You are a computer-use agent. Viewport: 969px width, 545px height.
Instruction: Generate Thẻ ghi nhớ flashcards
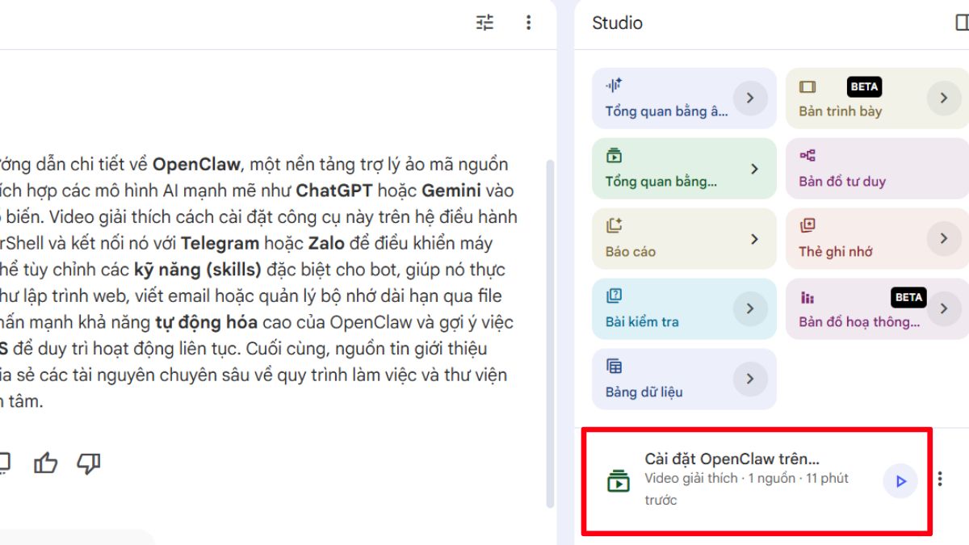856,238
